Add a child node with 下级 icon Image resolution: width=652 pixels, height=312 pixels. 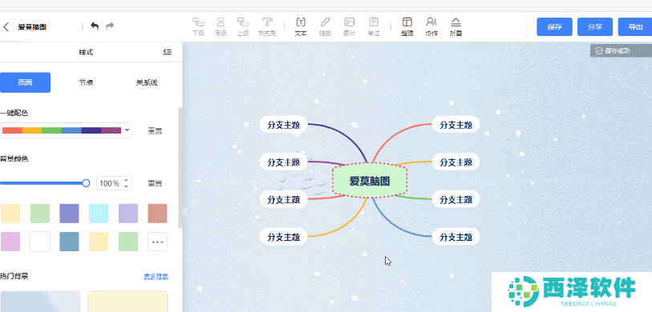(x=198, y=26)
